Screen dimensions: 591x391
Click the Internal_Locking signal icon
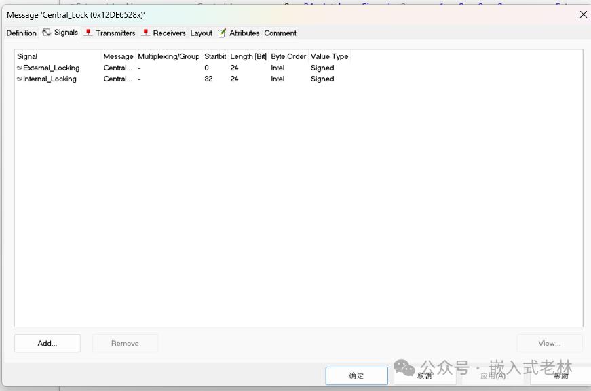19,79
